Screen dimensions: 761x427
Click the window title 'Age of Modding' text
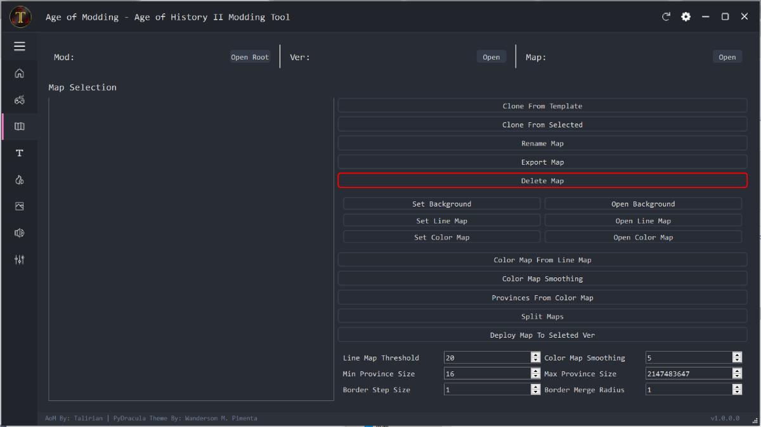tap(82, 17)
